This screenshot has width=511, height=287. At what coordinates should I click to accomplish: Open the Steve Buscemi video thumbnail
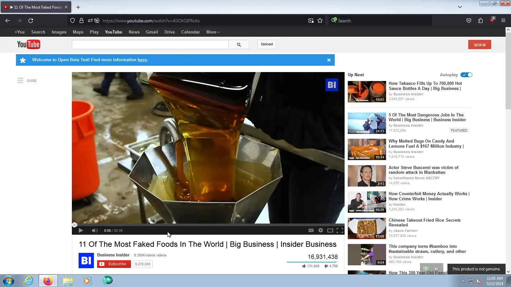point(367,176)
